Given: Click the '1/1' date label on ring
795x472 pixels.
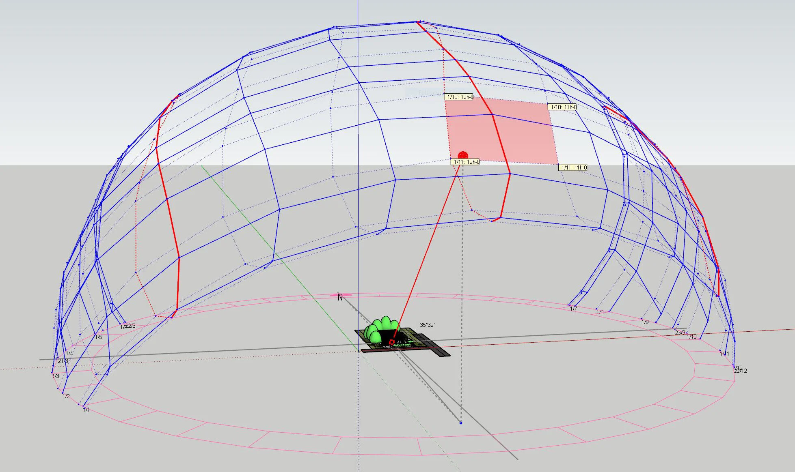Looking at the screenshot, I should coord(86,410).
